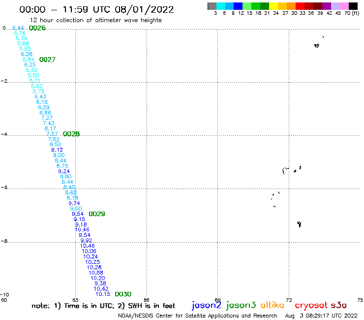Click the s3a legend label
The height and width of the screenshot is (320, 364).
click(338, 305)
